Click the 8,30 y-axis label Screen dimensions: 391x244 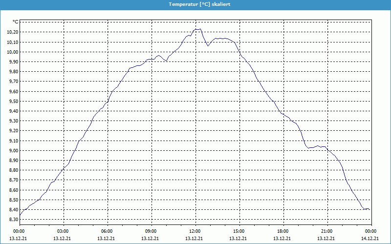point(13,220)
